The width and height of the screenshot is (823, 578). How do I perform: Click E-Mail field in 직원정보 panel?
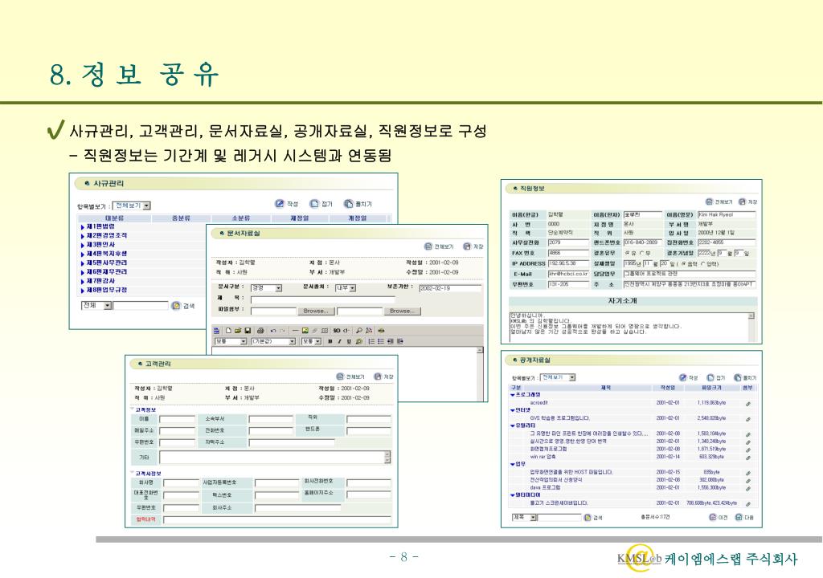[x=568, y=274]
